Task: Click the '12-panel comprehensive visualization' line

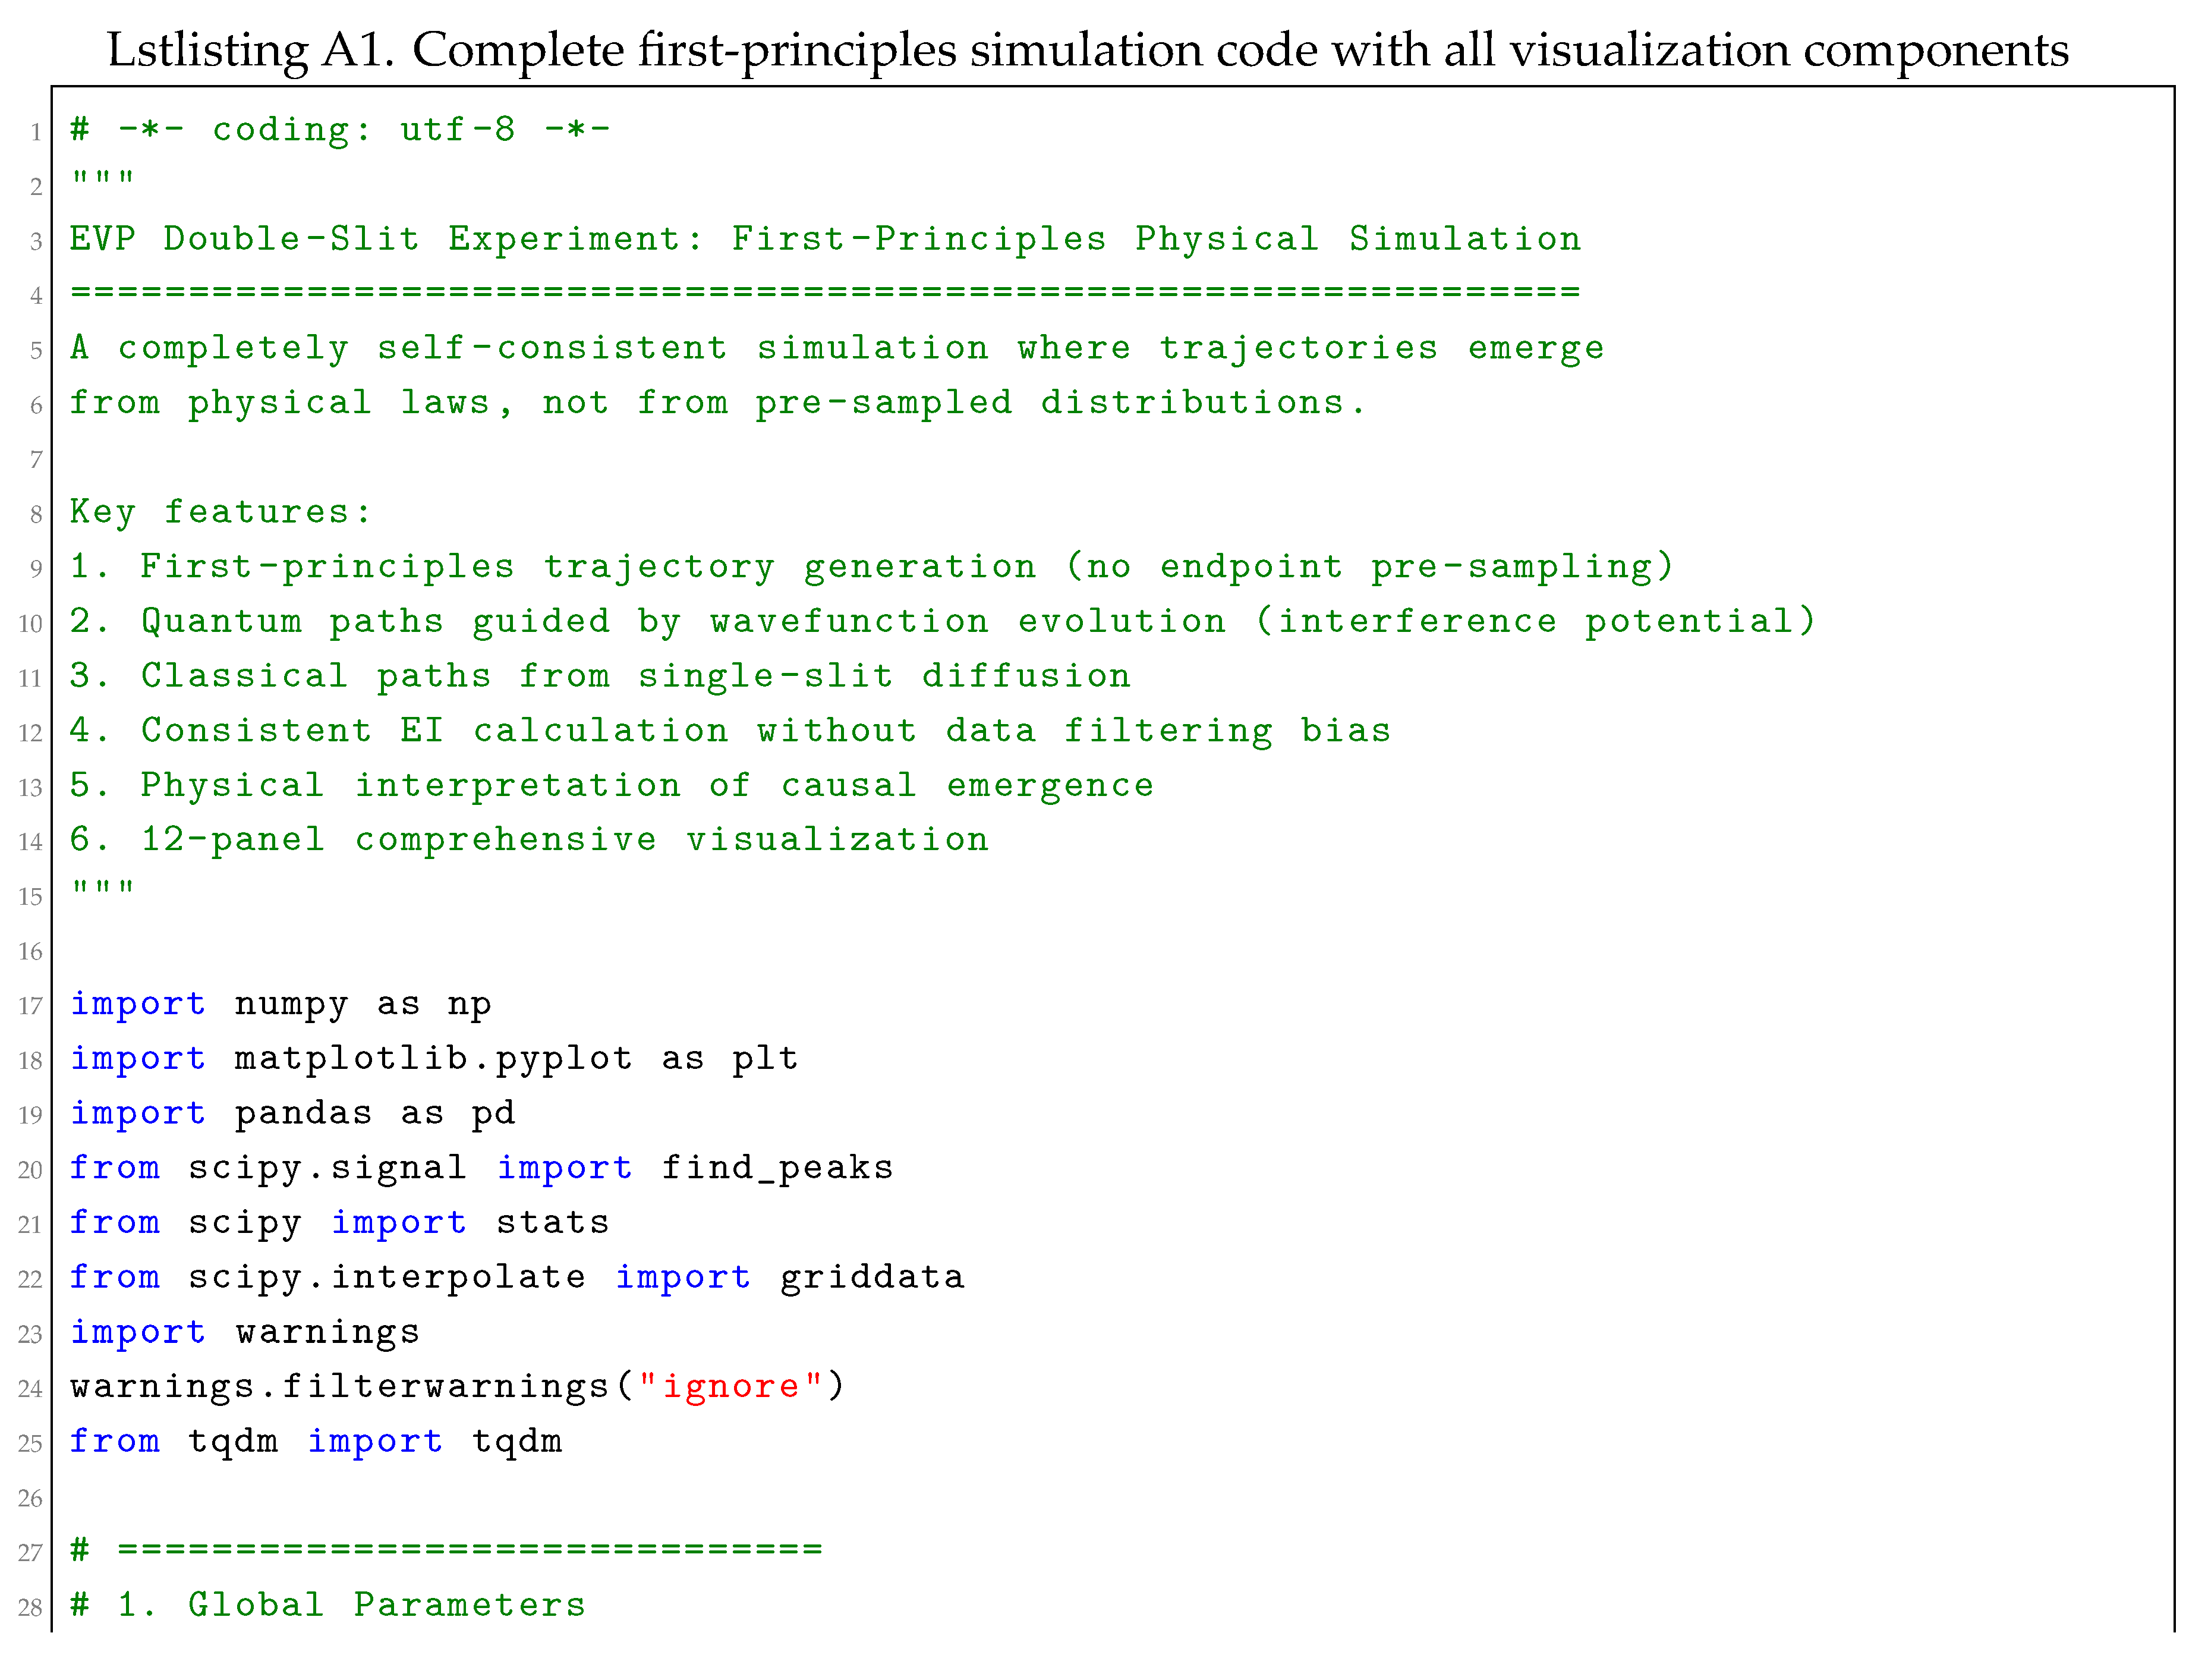Action: 530,840
